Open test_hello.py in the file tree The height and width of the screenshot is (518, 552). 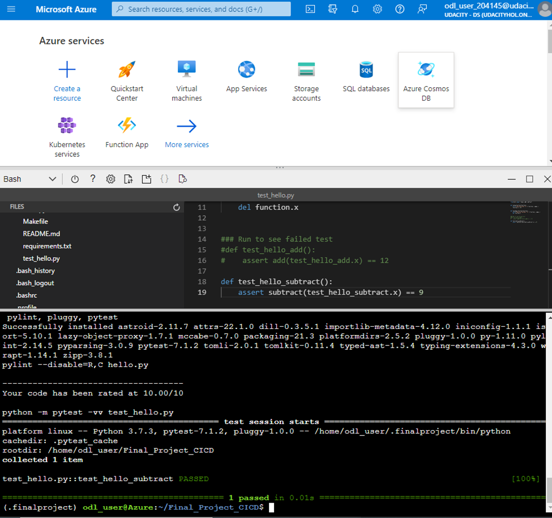click(x=41, y=258)
